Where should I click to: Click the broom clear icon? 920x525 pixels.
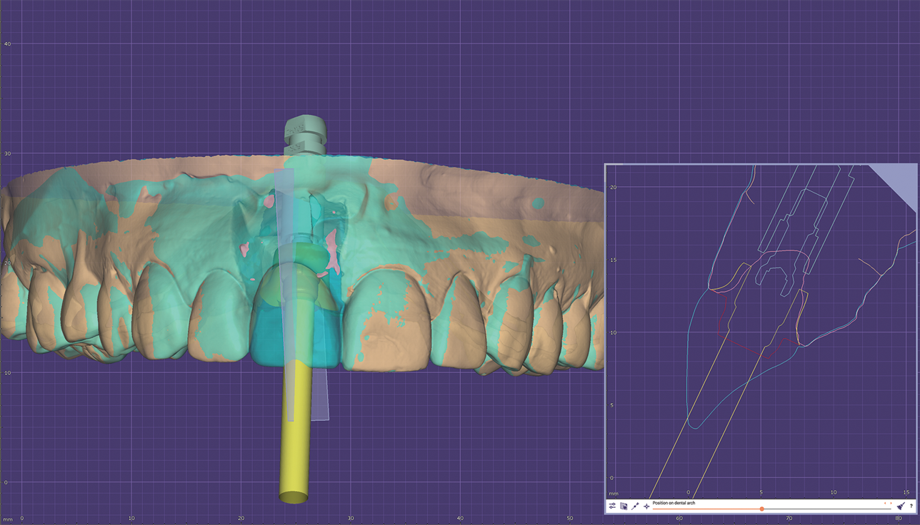[x=901, y=506]
